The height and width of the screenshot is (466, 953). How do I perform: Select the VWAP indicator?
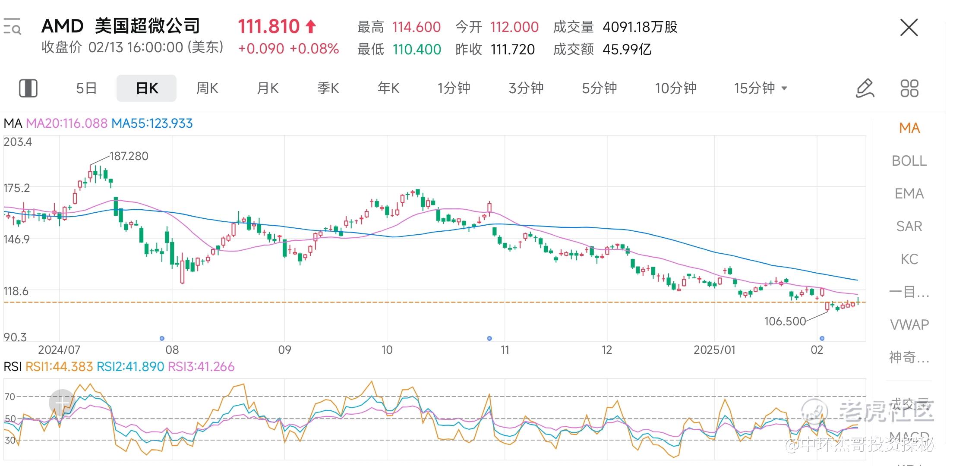point(909,324)
